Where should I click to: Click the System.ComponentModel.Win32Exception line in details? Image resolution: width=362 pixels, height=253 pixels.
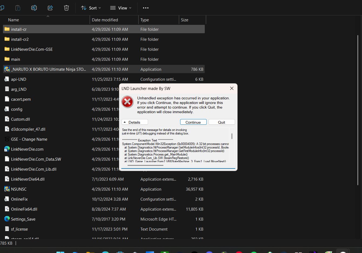coord(175,144)
